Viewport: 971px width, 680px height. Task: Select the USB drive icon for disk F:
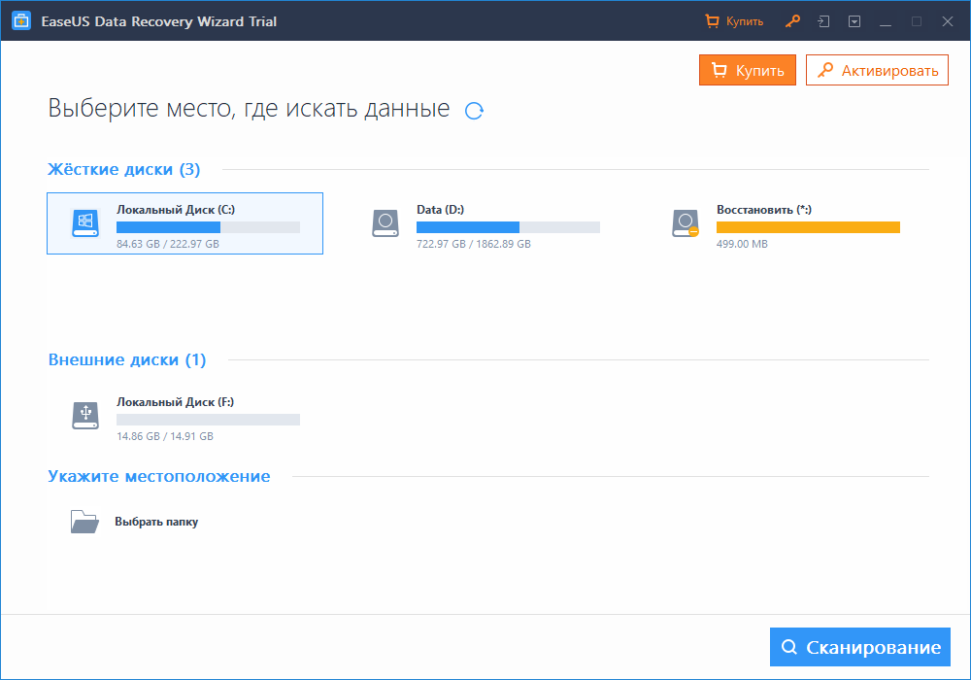coord(85,416)
